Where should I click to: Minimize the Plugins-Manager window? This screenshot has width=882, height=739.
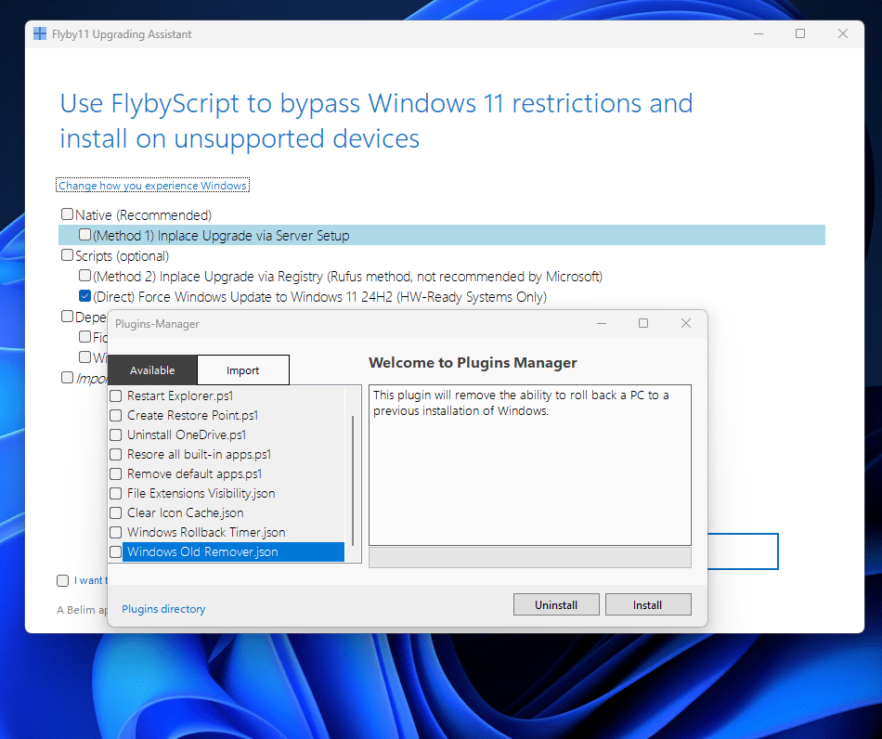click(602, 323)
